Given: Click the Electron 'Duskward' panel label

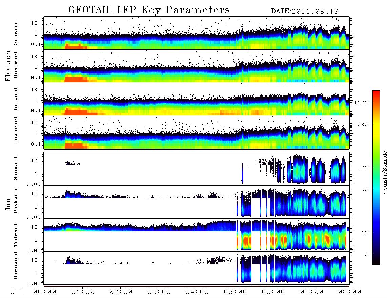Looking at the screenshot, I should [x=16, y=65].
